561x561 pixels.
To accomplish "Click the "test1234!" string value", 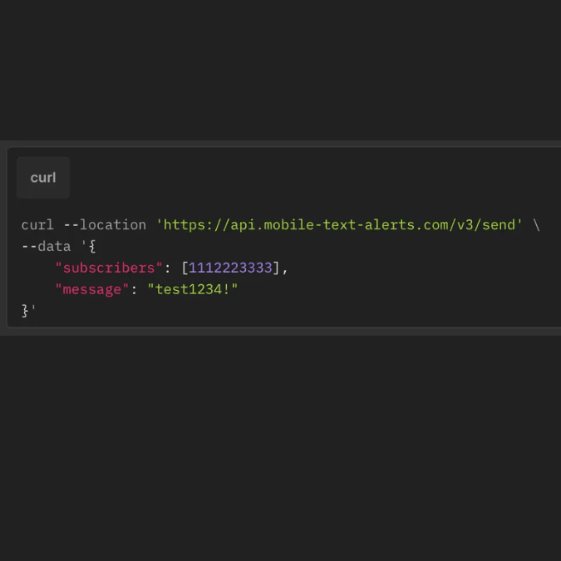I will click(x=193, y=289).
